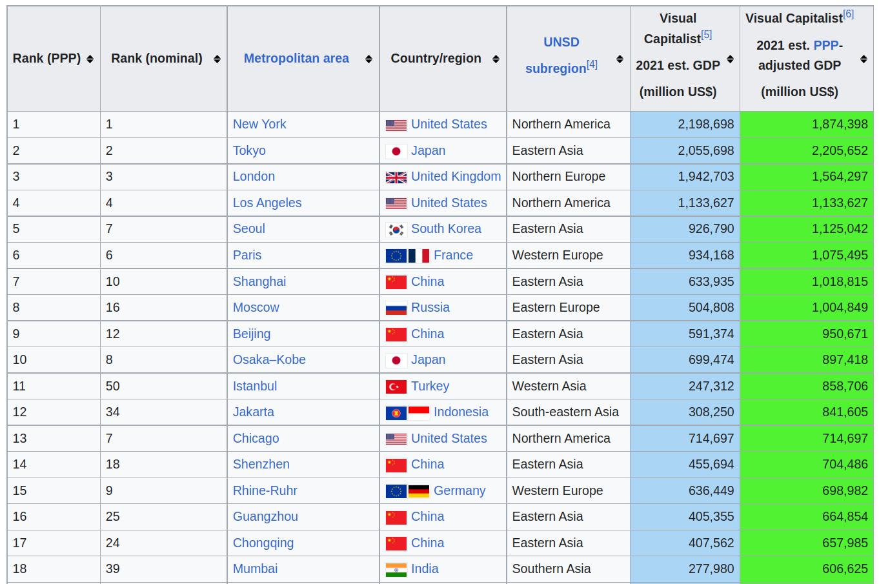Viewport: 879px width, 584px height.
Task: Click the China flag in Chongqing row
Action: [396, 543]
